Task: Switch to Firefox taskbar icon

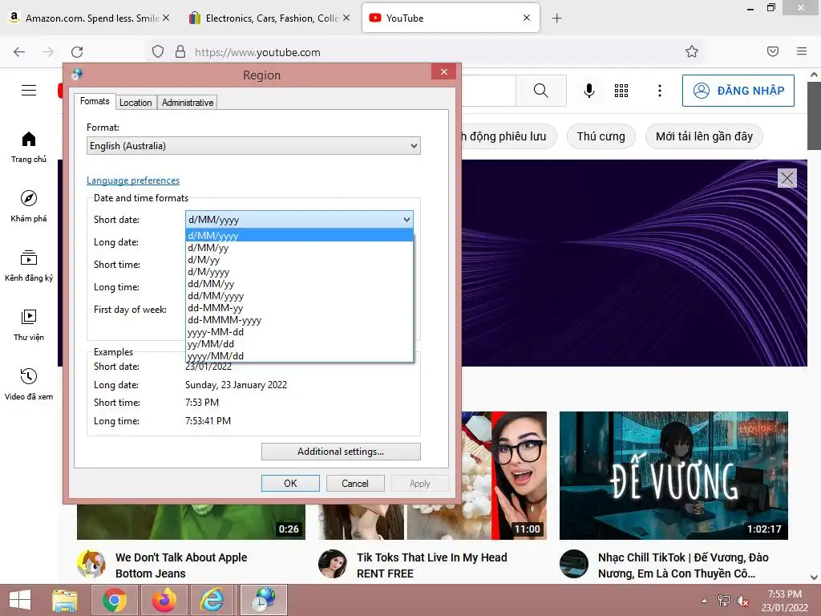Action: click(164, 600)
